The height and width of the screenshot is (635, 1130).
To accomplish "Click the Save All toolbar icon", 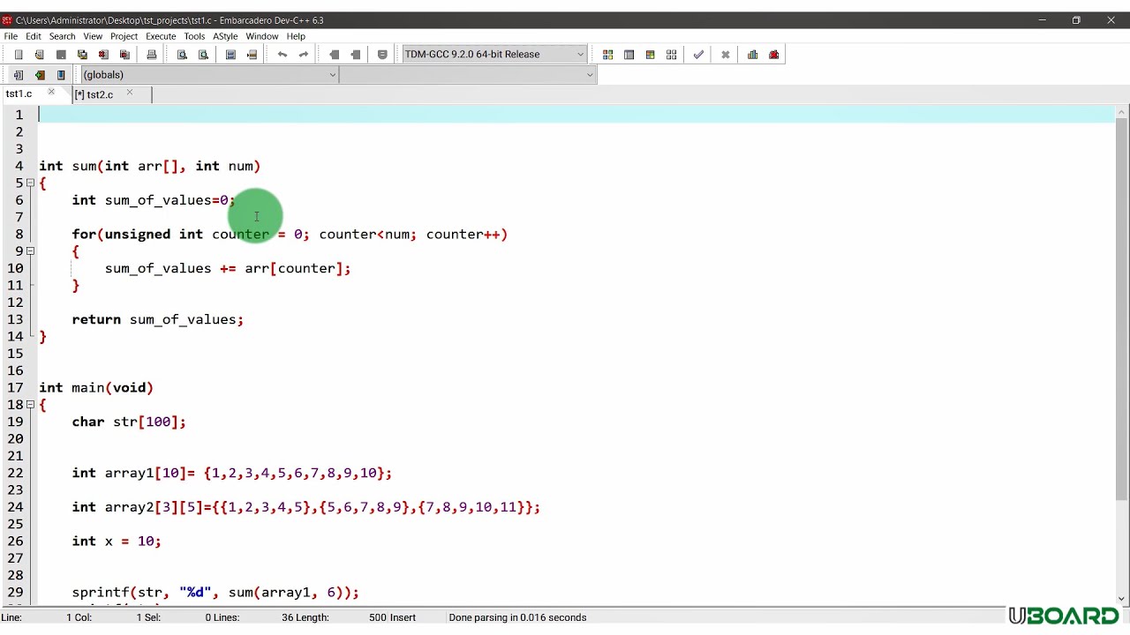I will click(82, 55).
